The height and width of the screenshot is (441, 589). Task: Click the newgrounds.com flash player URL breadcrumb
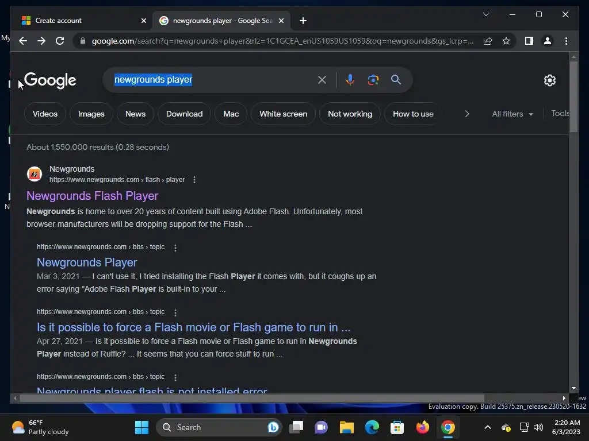117,180
